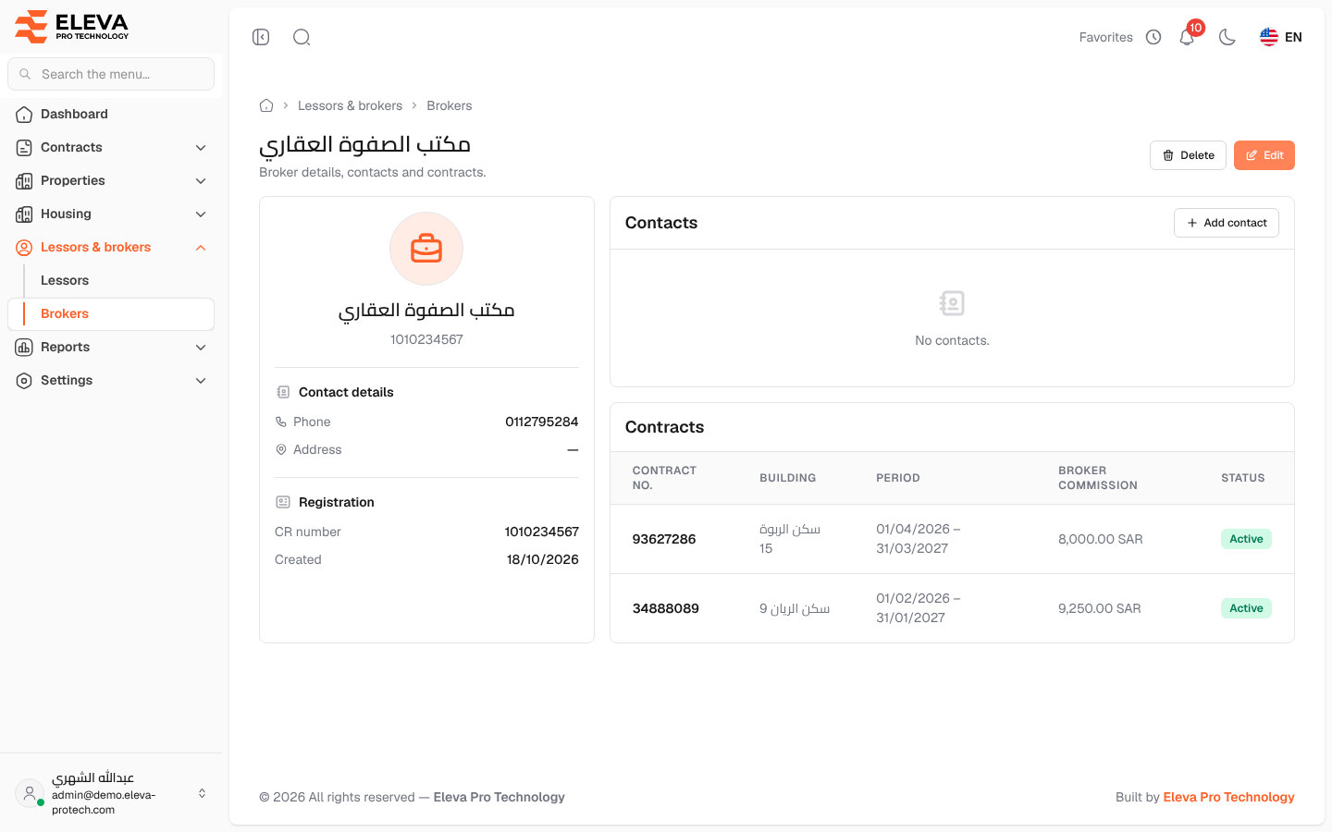Click the broker briefcase avatar icon

click(426, 249)
